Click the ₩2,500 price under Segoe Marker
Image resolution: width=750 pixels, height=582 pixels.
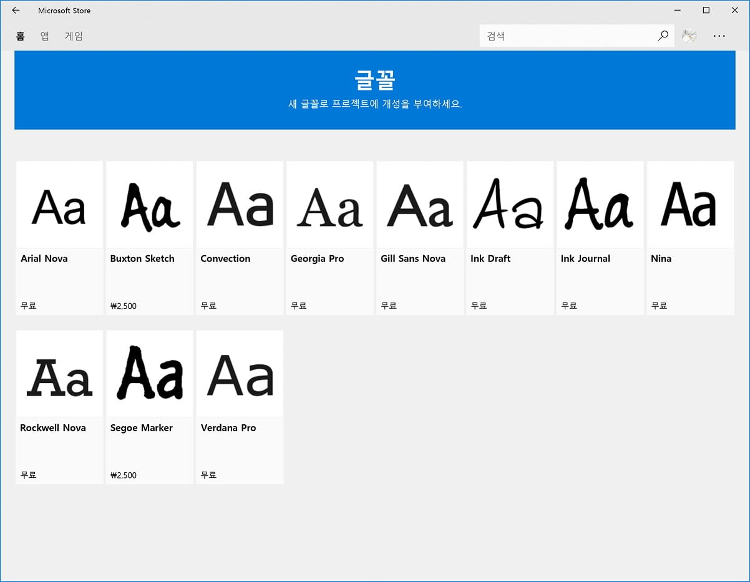pos(124,475)
